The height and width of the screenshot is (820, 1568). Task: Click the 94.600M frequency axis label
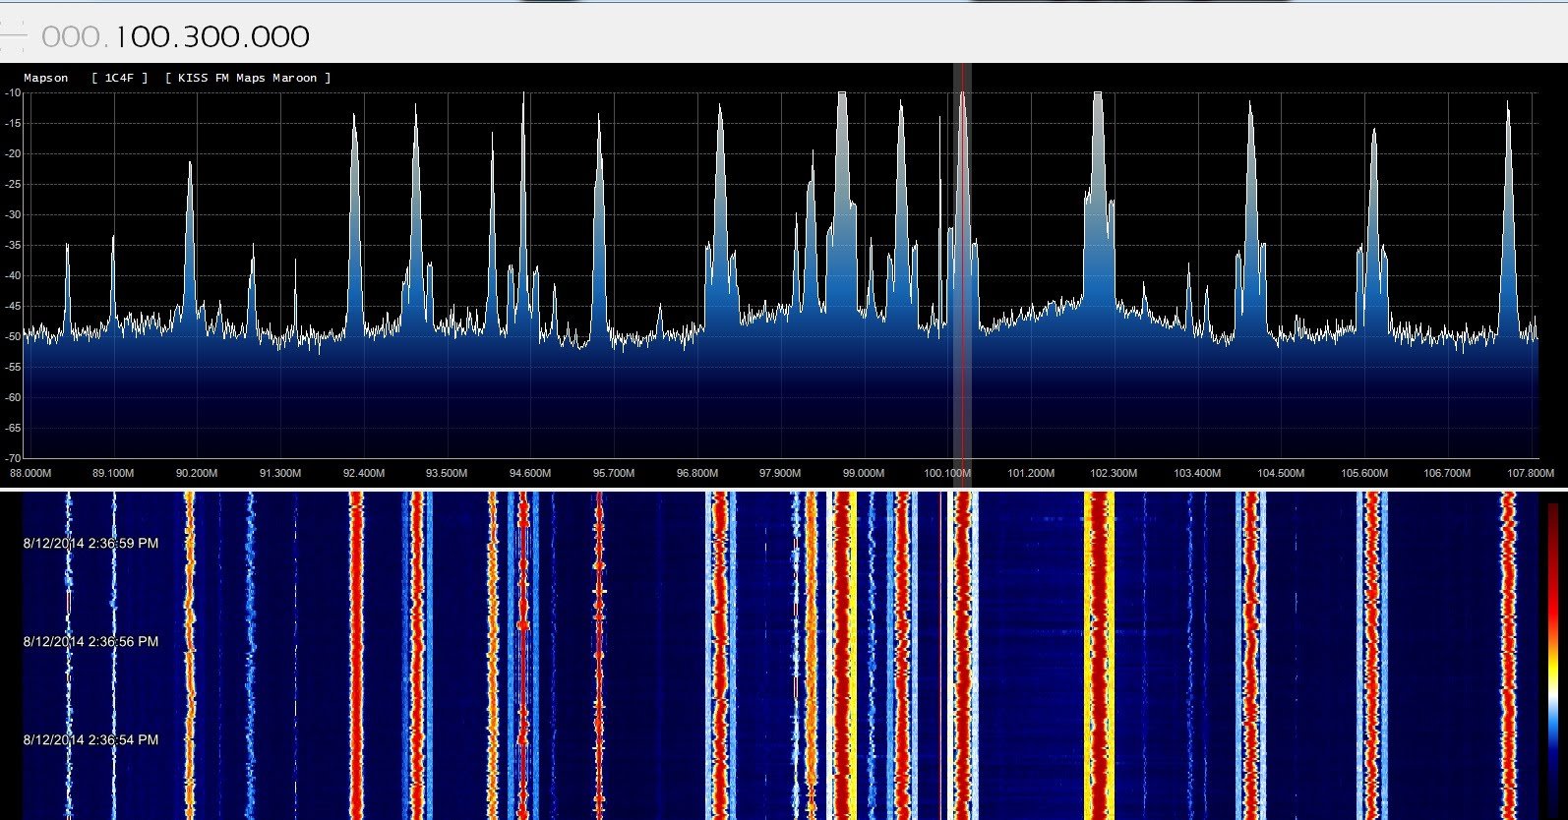point(530,473)
